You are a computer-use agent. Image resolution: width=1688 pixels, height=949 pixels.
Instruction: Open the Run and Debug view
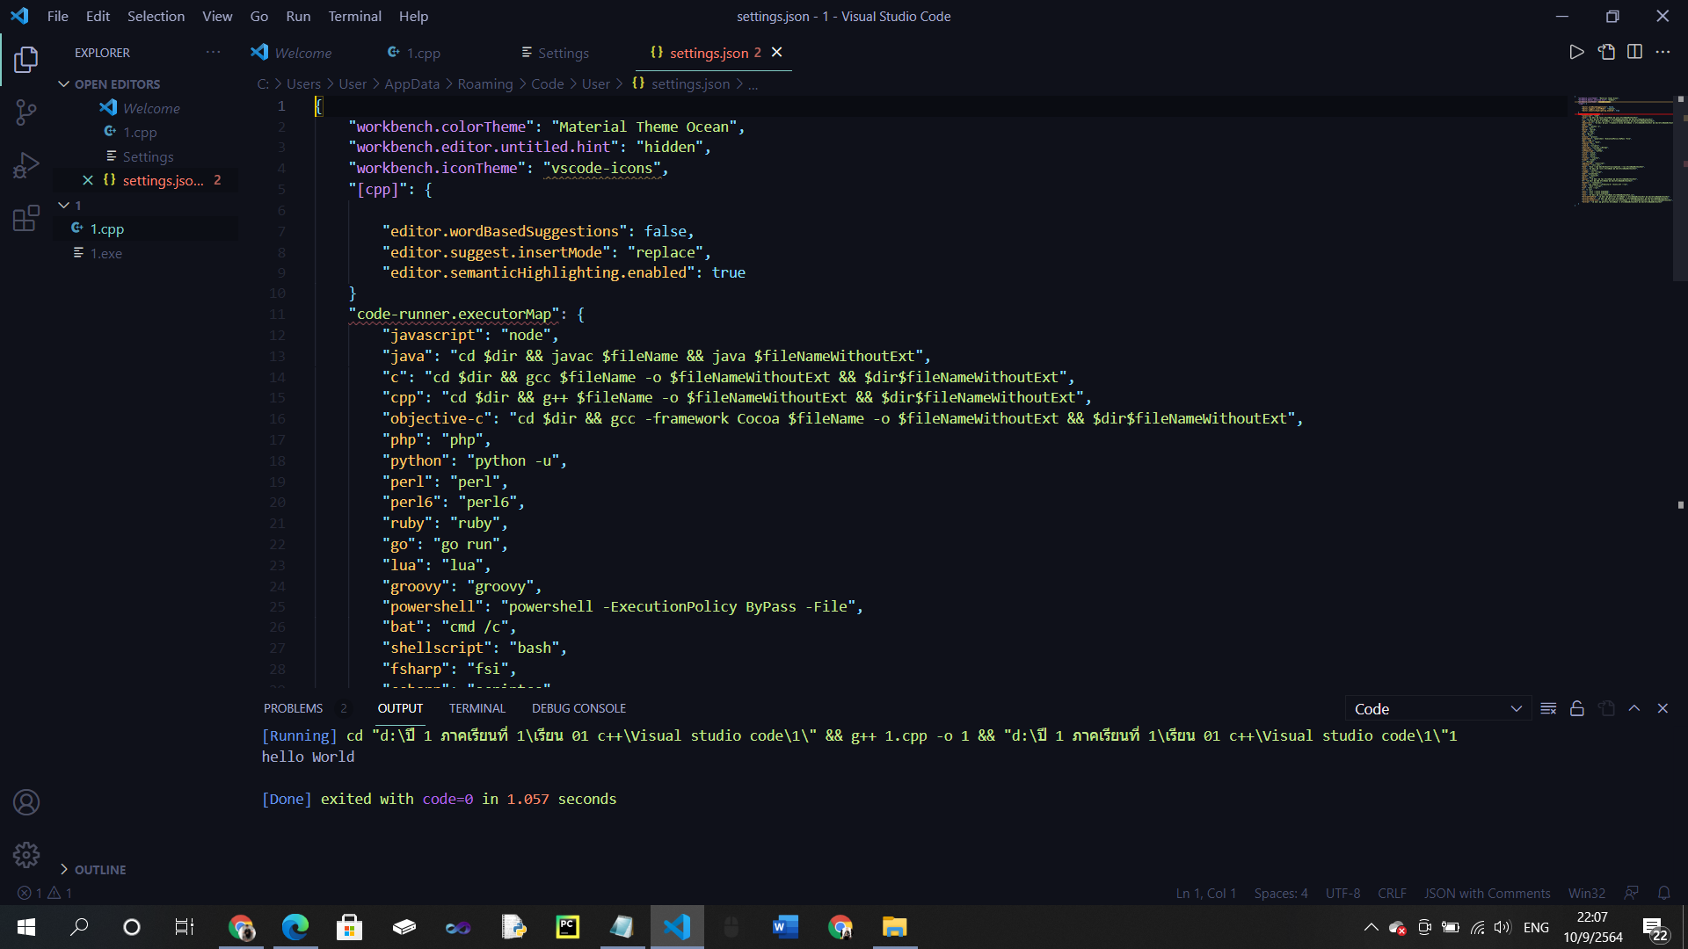(26, 164)
